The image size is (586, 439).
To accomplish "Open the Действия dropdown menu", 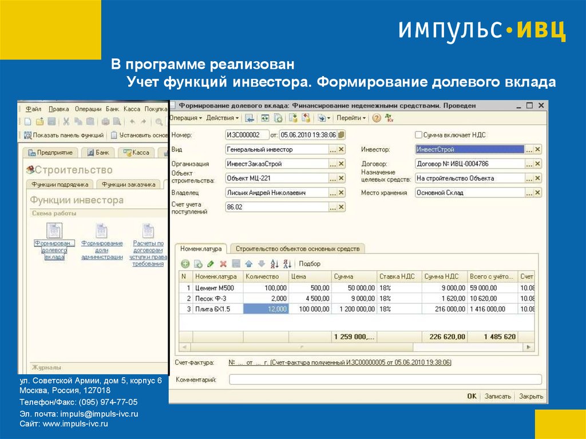I will click(223, 118).
